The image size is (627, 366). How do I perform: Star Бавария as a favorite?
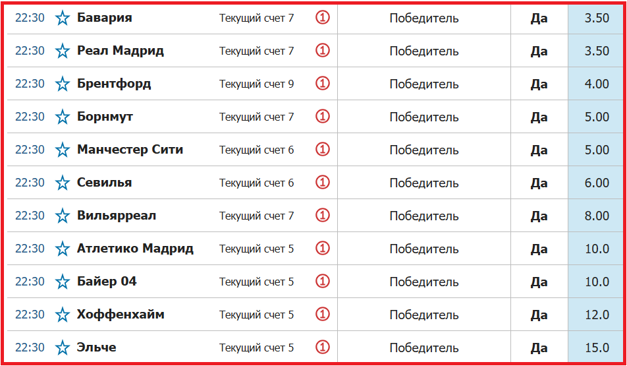[x=63, y=18]
